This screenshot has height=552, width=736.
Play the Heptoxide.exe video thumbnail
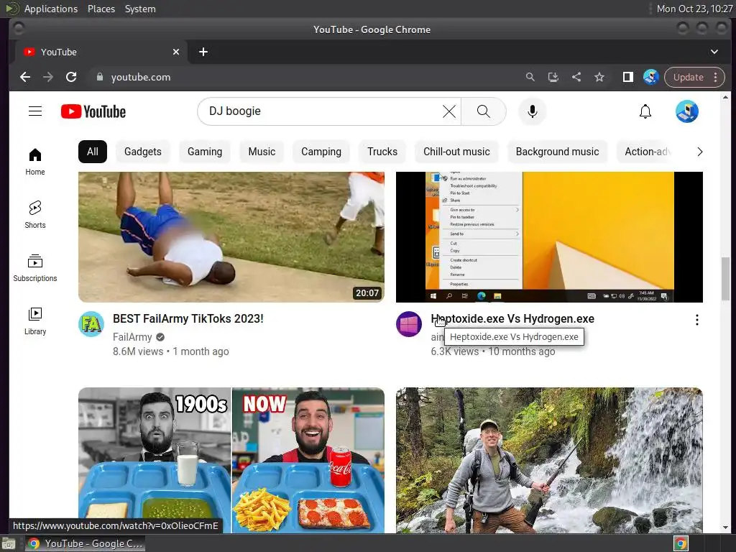tap(549, 237)
